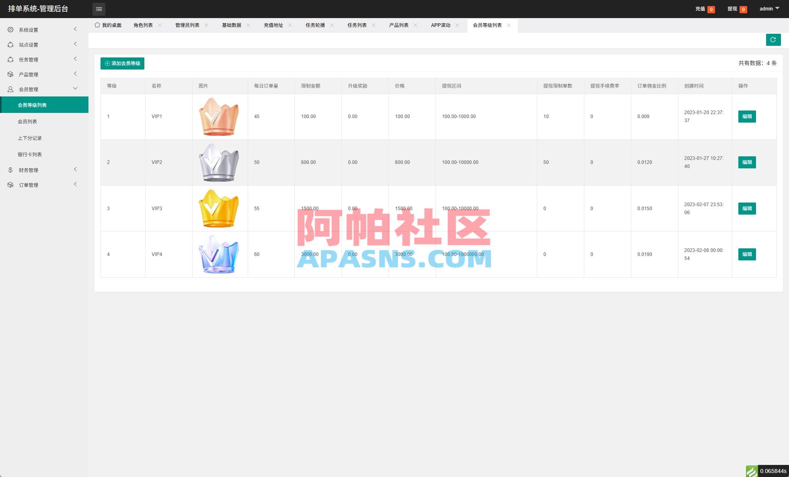This screenshot has width=789, height=477.
Task: Close the 基础数据 tab
Action: 249,25
